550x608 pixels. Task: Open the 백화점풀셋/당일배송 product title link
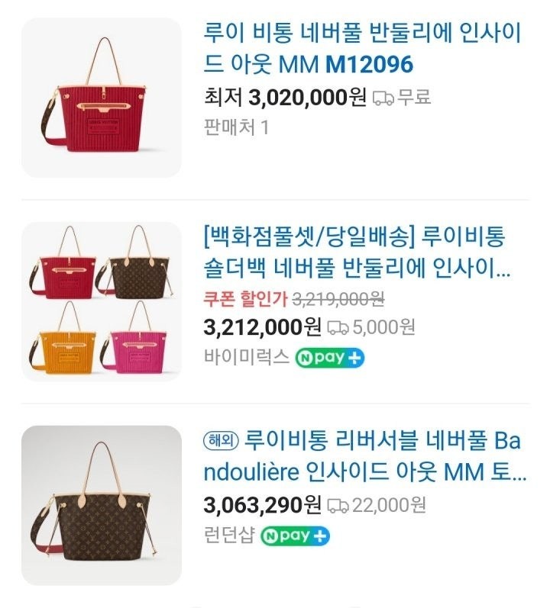coord(357,253)
